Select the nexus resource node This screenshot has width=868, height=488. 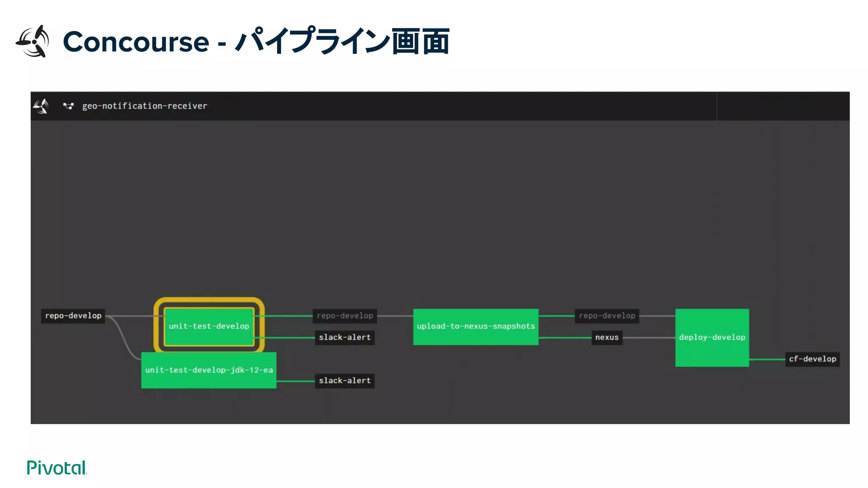click(606, 337)
